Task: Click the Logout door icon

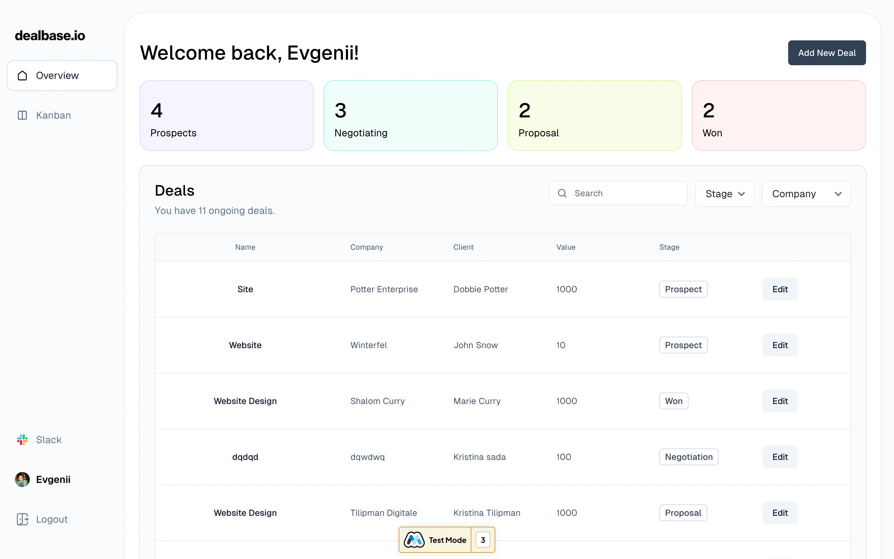Action: click(x=22, y=519)
